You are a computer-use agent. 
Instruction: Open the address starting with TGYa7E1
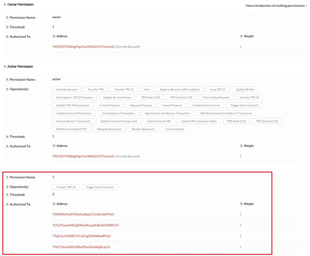pyautogui.click(x=85, y=225)
